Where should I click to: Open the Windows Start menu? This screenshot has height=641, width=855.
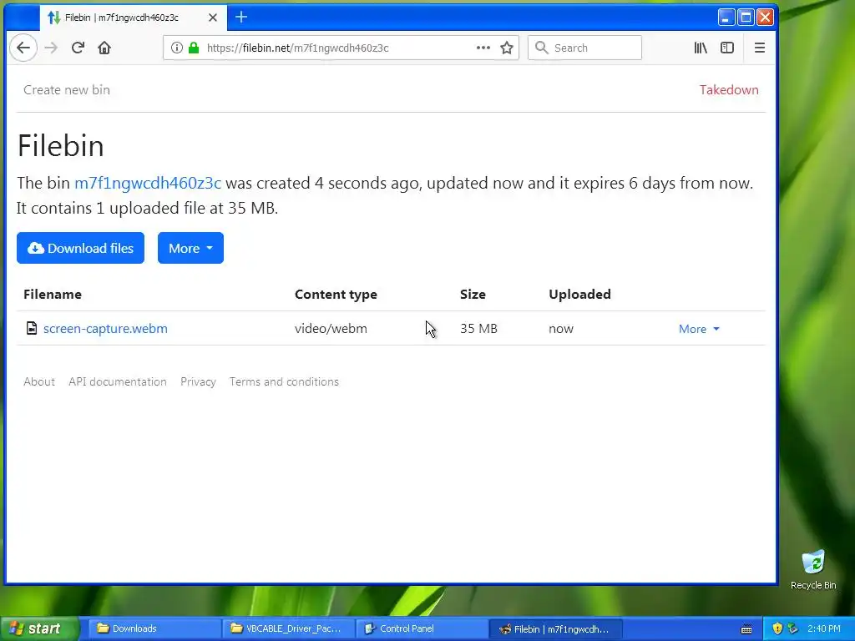point(39,628)
